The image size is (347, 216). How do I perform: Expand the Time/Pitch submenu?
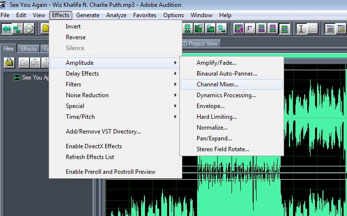116,117
